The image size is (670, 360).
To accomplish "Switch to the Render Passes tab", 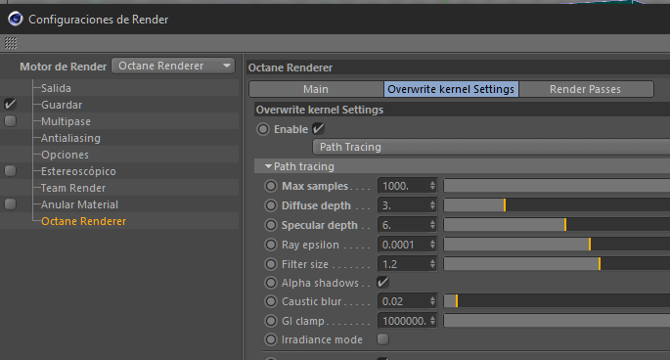I will click(x=586, y=89).
